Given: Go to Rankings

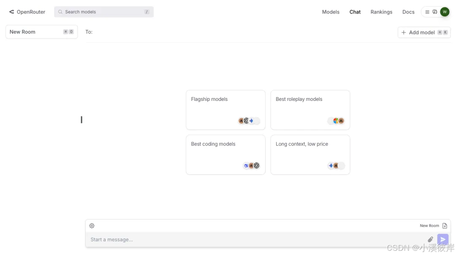Looking at the screenshot, I should pos(381,12).
